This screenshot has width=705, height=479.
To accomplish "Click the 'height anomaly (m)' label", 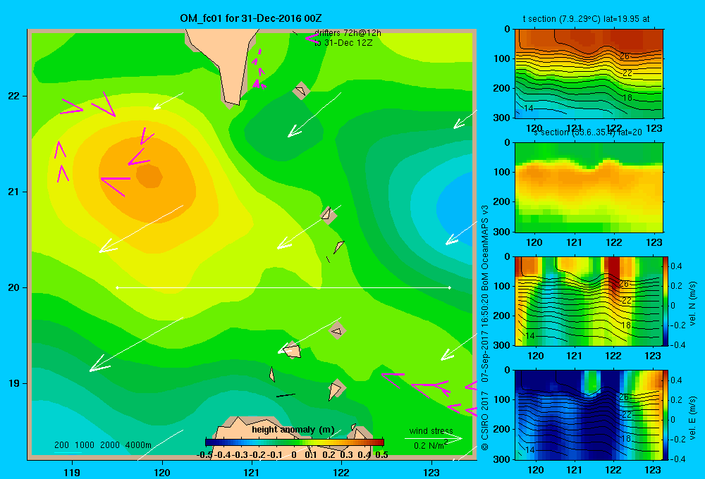I will tap(293, 430).
